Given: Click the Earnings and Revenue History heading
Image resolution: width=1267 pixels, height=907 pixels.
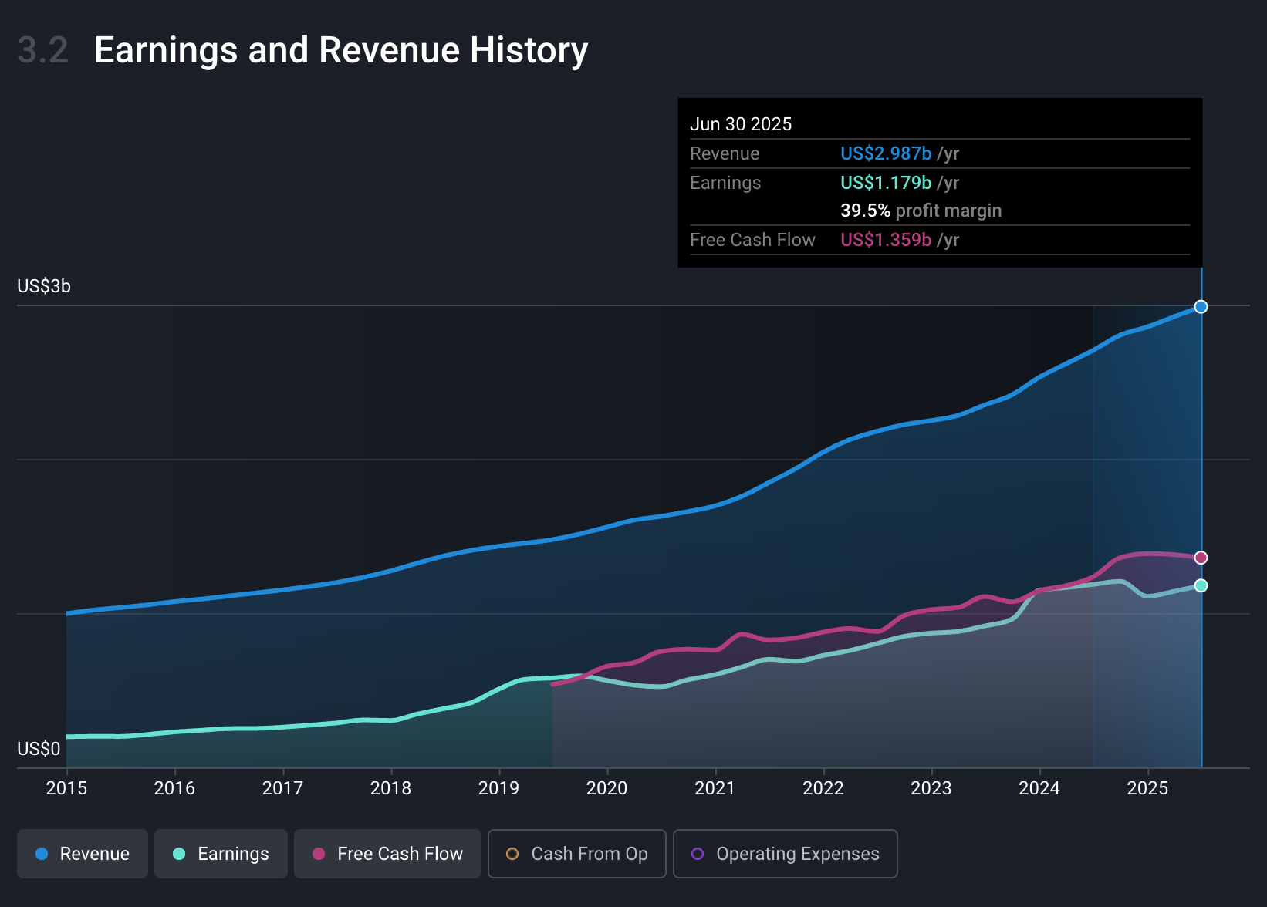Looking at the screenshot, I should coord(340,51).
